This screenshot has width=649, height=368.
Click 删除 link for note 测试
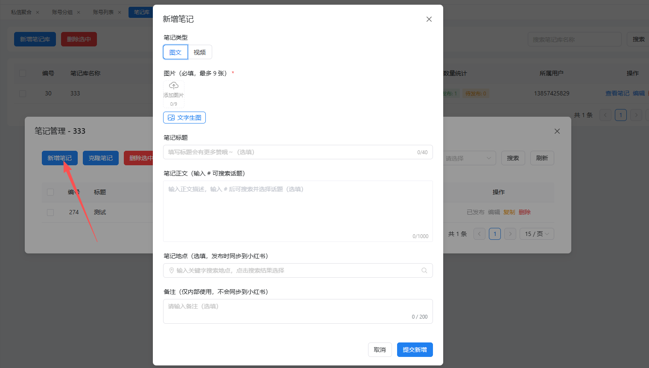[x=525, y=212]
